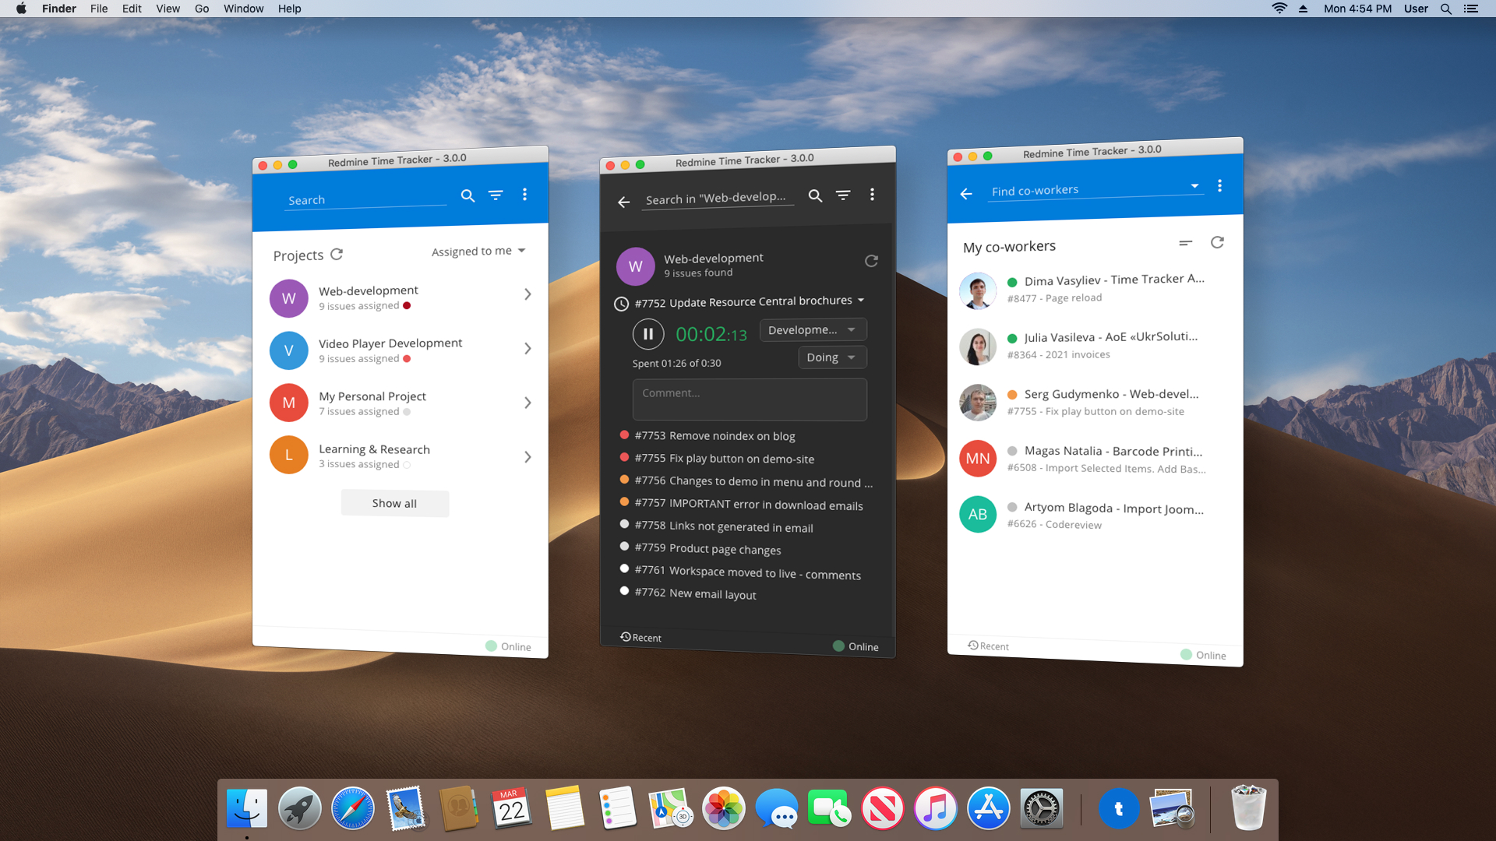Image resolution: width=1496 pixels, height=841 pixels.
Task: Open Spotlight search in the menu bar
Action: pyautogui.click(x=1445, y=9)
